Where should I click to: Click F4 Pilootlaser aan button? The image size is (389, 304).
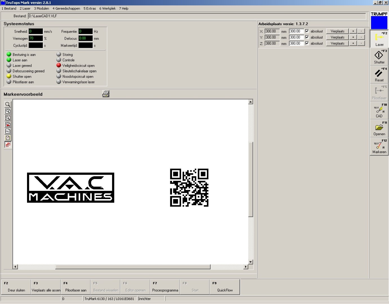(76, 287)
